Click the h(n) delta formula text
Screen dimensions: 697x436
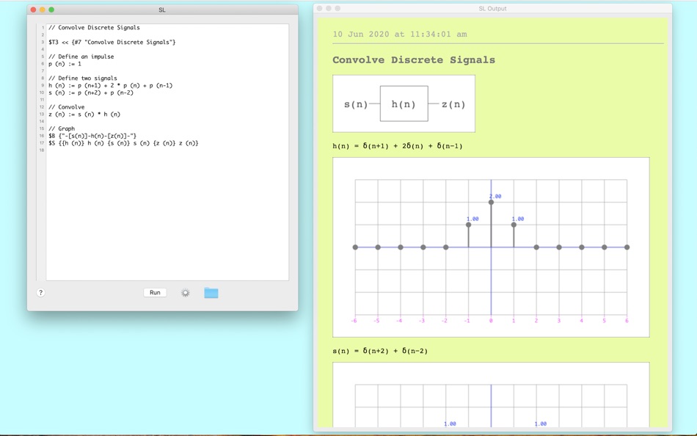point(398,146)
